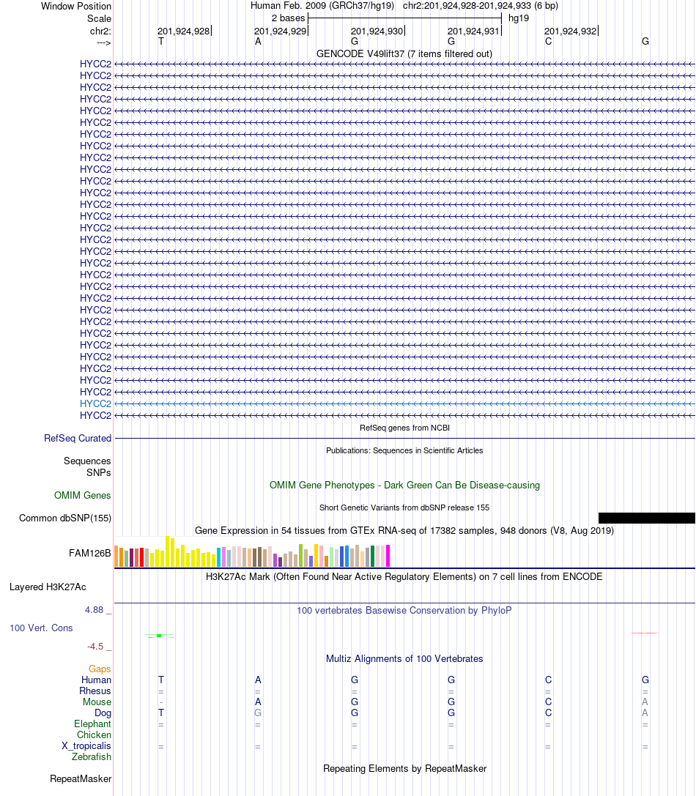Click base T in the Dog alignment row
696x796 pixels.
161,713
